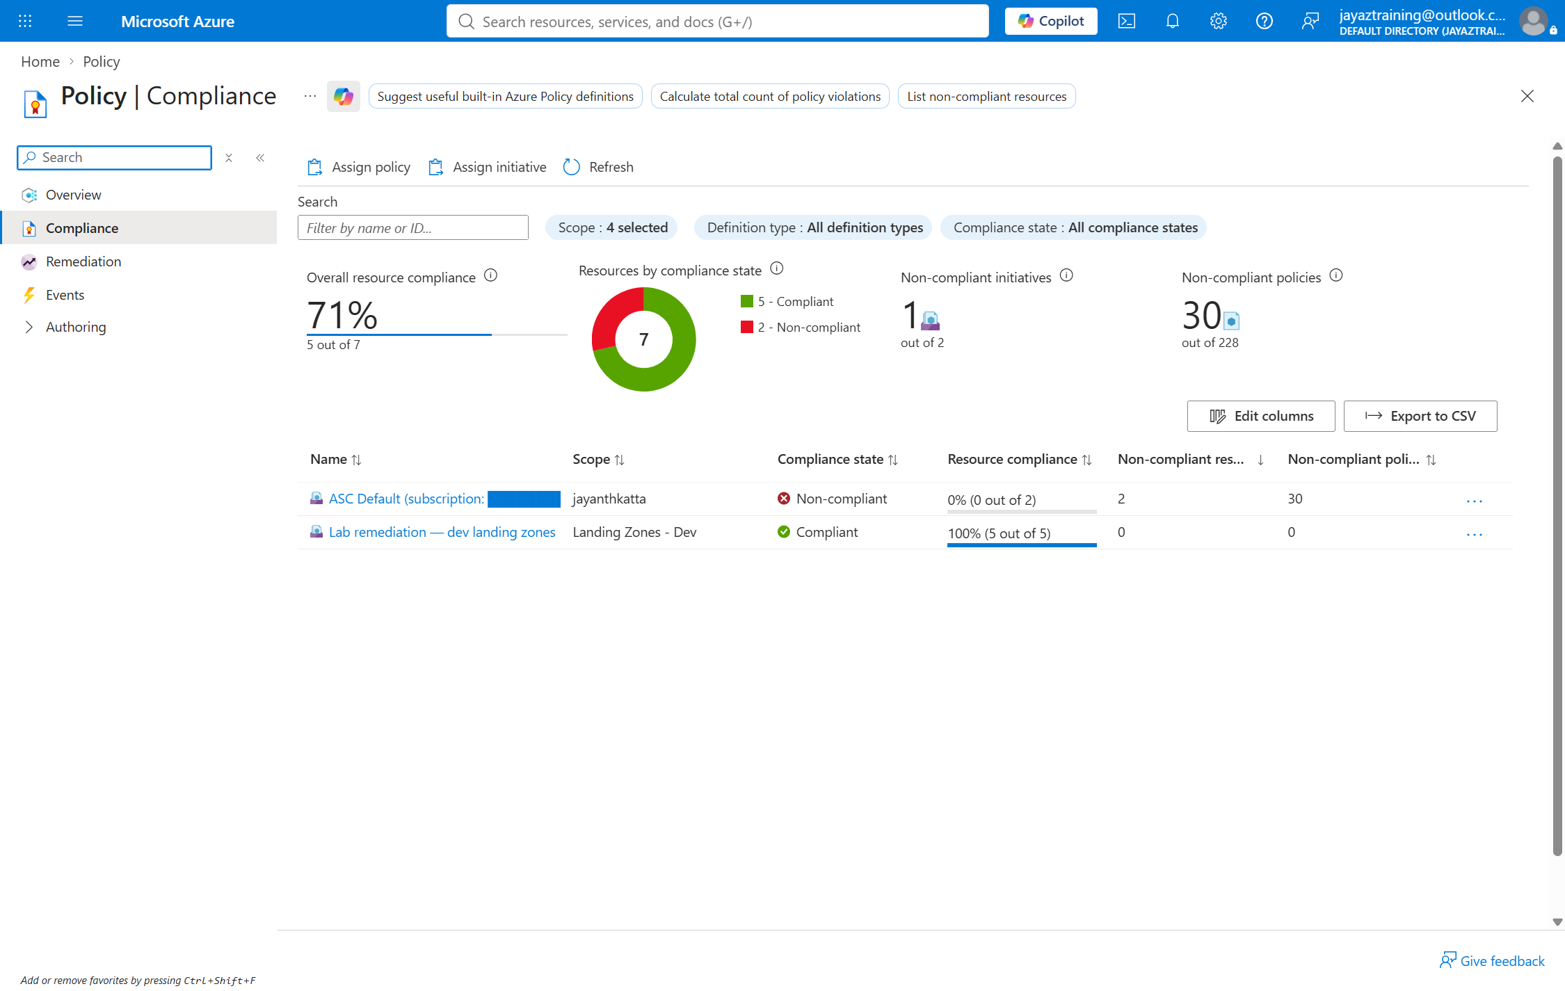The width and height of the screenshot is (1565, 991).
Task: Sort the table by Scope column
Action: point(599,459)
